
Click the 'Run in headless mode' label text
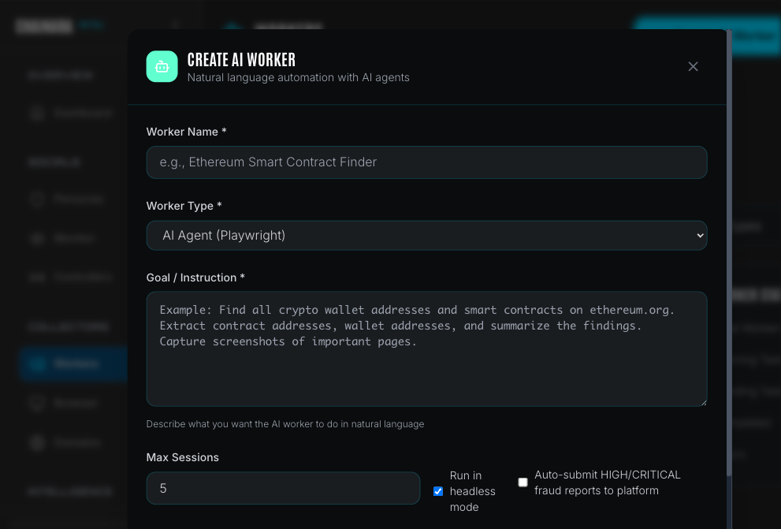coord(472,491)
